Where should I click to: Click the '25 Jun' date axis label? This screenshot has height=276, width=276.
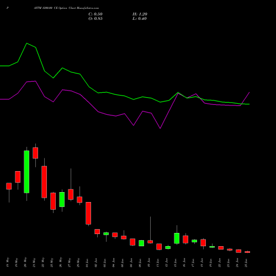point(246,263)
